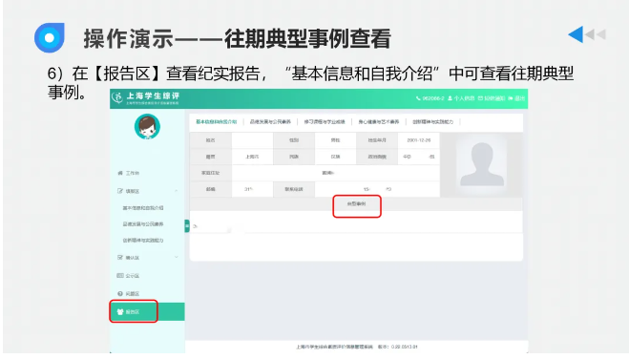Click the 联系电话 label cell

click(294, 189)
